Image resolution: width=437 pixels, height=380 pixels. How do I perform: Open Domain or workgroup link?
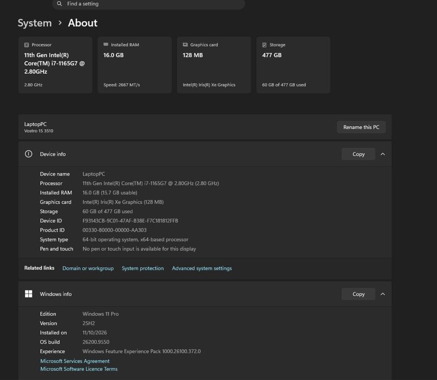[88, 268]
